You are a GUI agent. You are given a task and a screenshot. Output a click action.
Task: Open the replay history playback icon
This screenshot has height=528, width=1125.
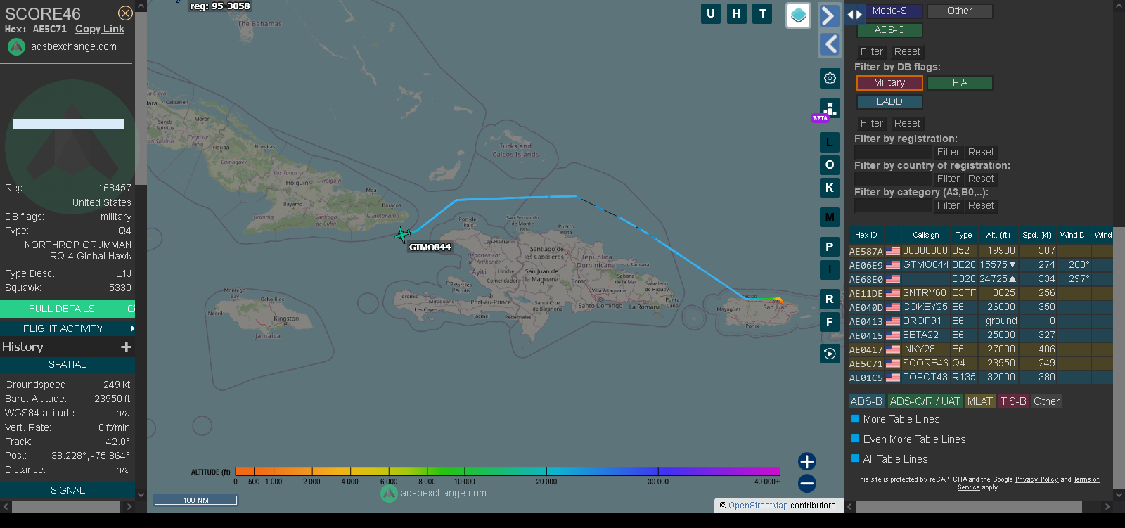(830, 354)
